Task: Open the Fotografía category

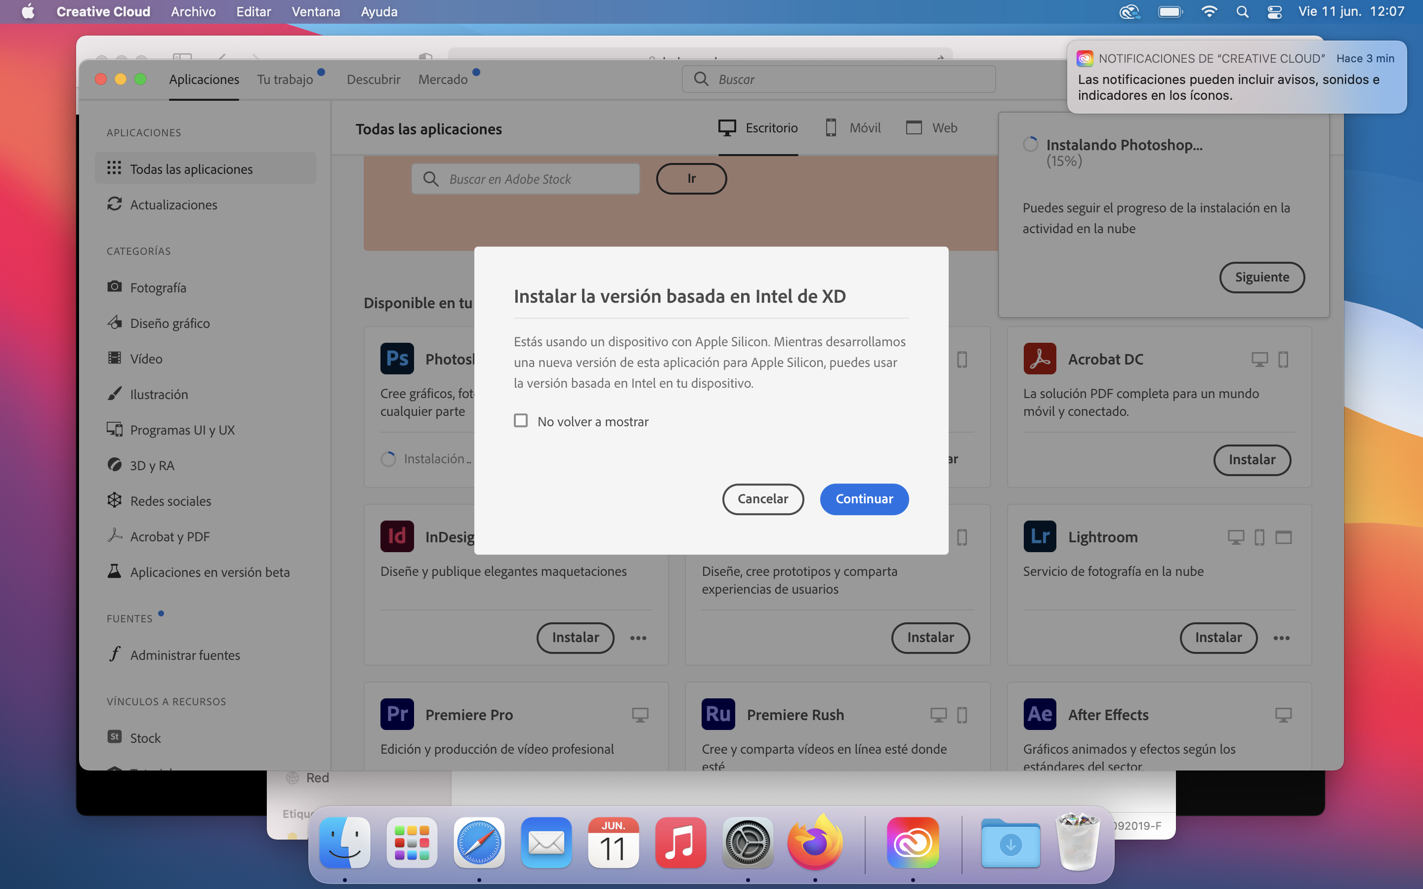Action: click(158, 287)
